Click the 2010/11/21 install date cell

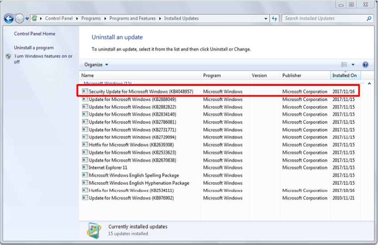[x=344, y=198]
